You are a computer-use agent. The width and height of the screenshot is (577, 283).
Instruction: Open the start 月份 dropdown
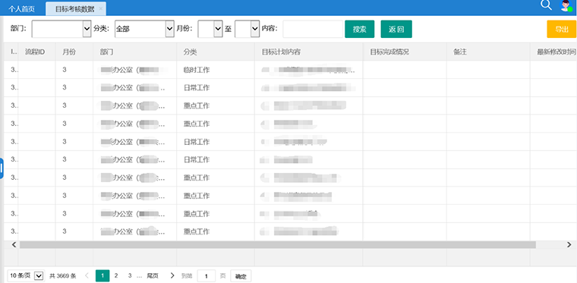coord(210,29)
